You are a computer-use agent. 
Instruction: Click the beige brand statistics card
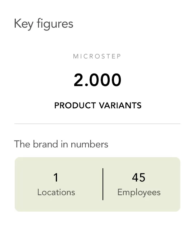tap(97, 184)
